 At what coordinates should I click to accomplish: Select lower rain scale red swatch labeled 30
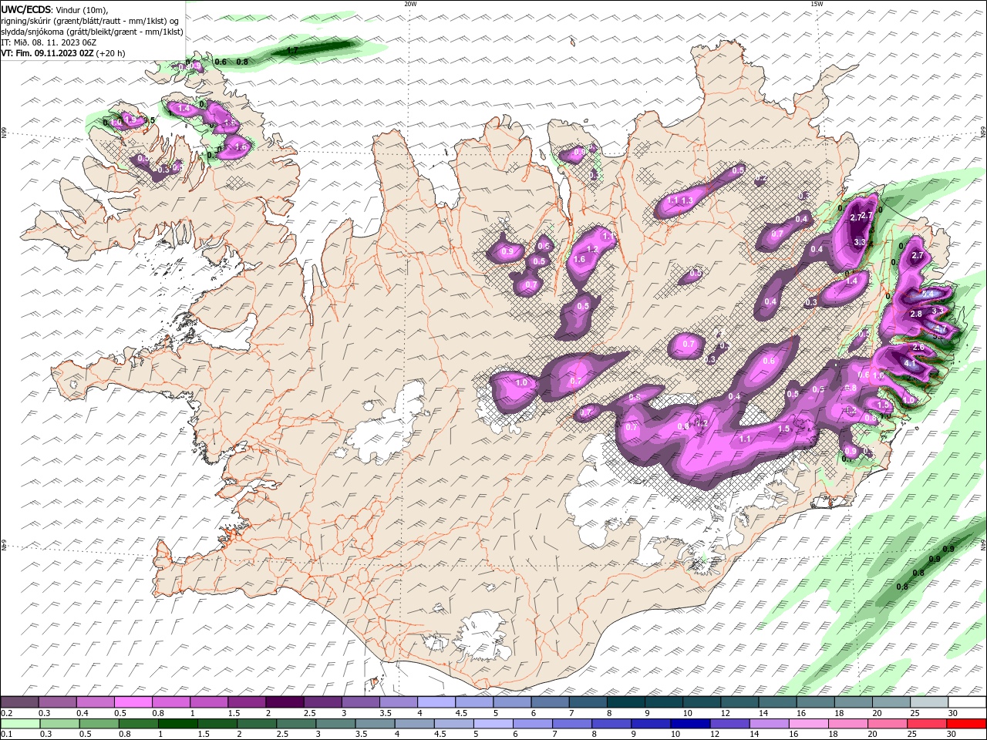point(967,724)
